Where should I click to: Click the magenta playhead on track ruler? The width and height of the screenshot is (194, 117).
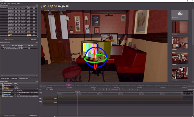(x=78, y=92)
